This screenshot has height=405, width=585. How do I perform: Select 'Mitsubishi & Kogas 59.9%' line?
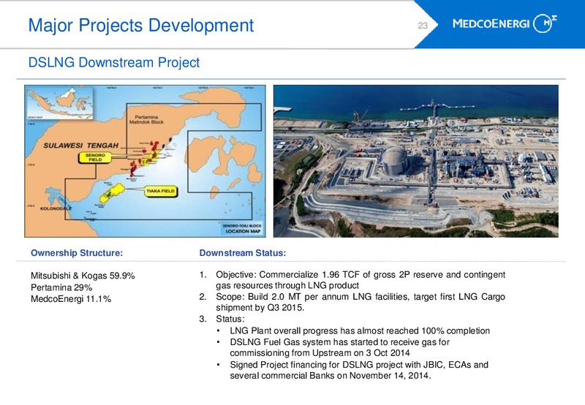click(83, 276)
